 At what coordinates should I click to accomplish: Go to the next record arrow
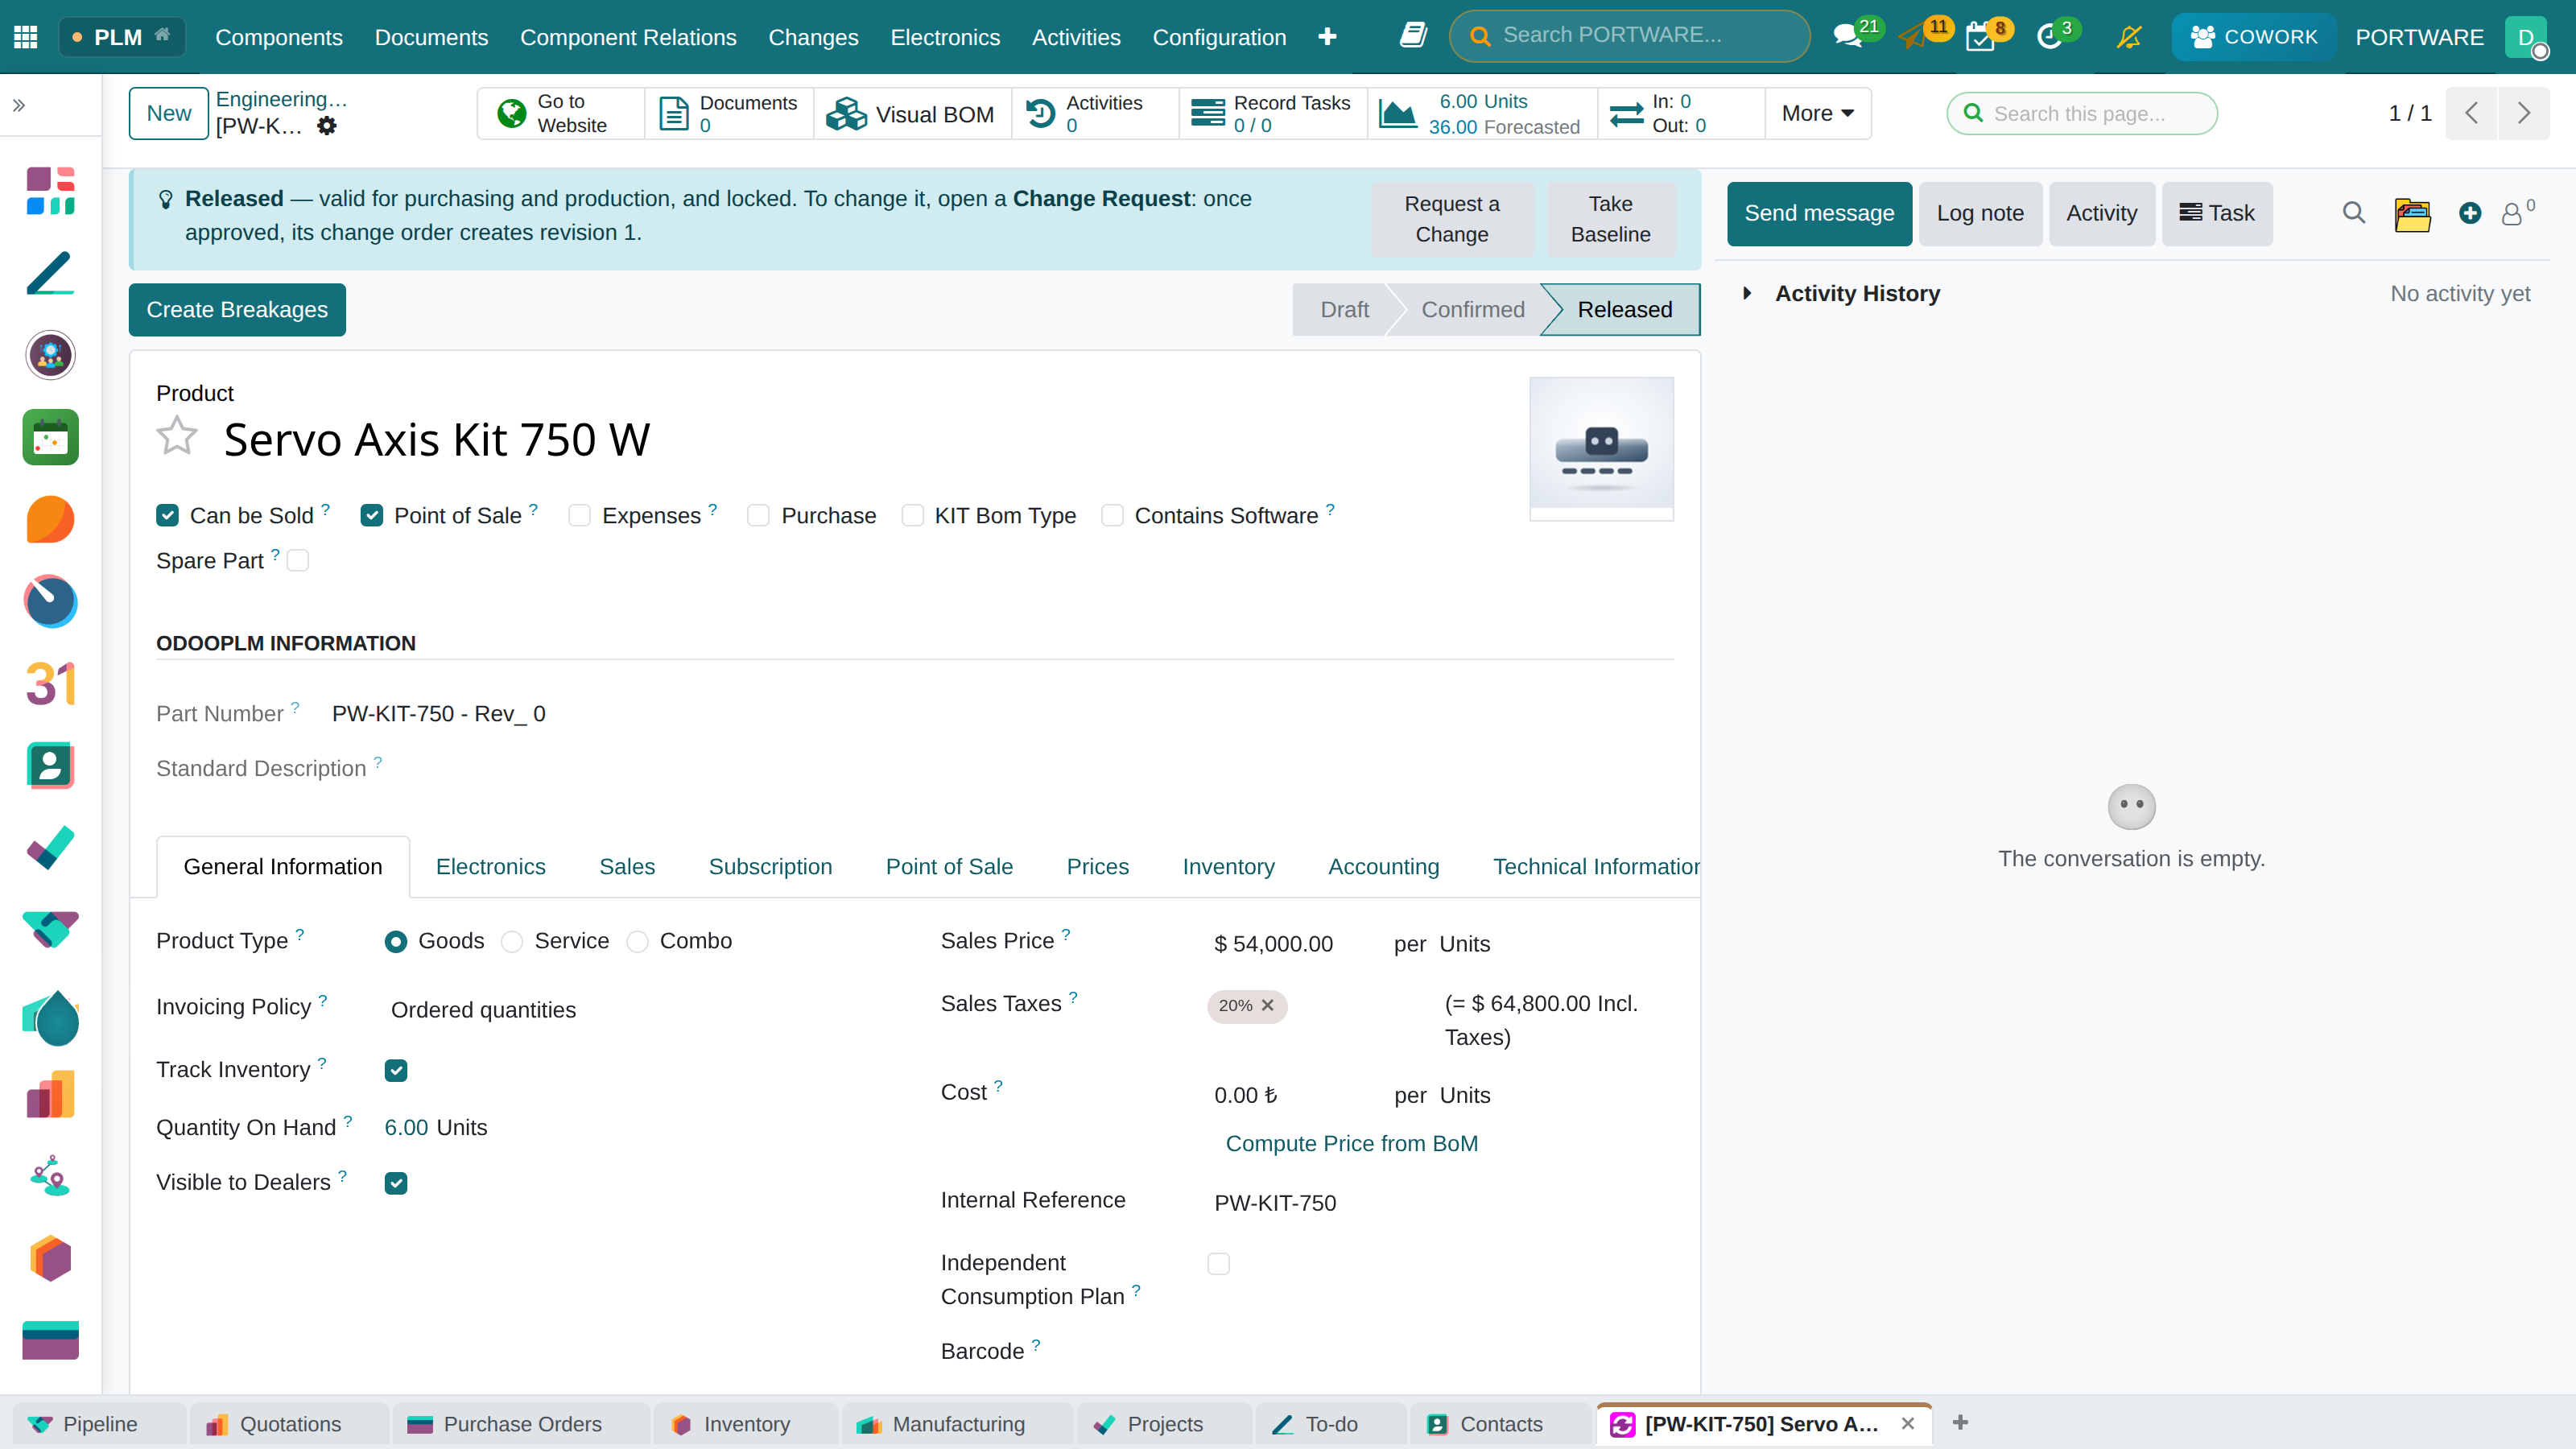click(2523, 113)
